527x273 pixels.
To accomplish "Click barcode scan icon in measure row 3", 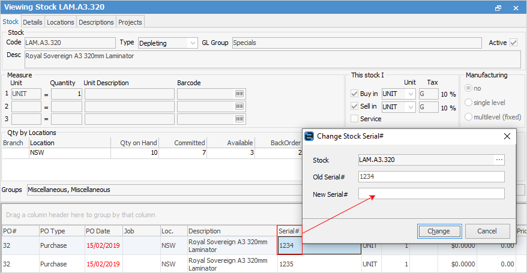I will click(x=239, y=119).
